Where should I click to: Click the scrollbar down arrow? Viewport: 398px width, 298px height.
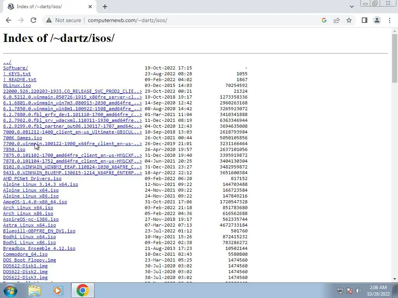(395, 279)
